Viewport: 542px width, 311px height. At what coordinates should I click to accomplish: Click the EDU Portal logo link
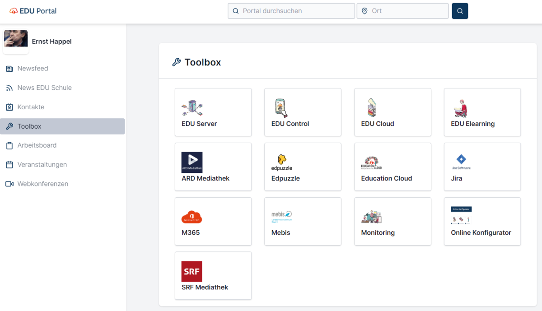pos(33,11)
